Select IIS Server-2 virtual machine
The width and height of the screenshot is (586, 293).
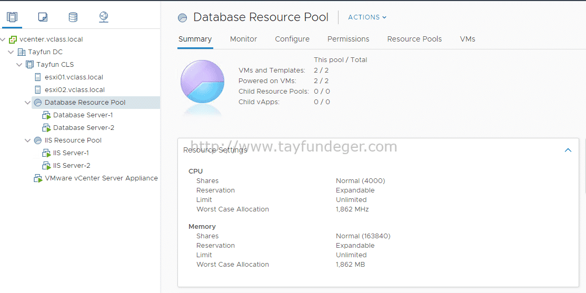pyautogui.click(x=72, y=166)
